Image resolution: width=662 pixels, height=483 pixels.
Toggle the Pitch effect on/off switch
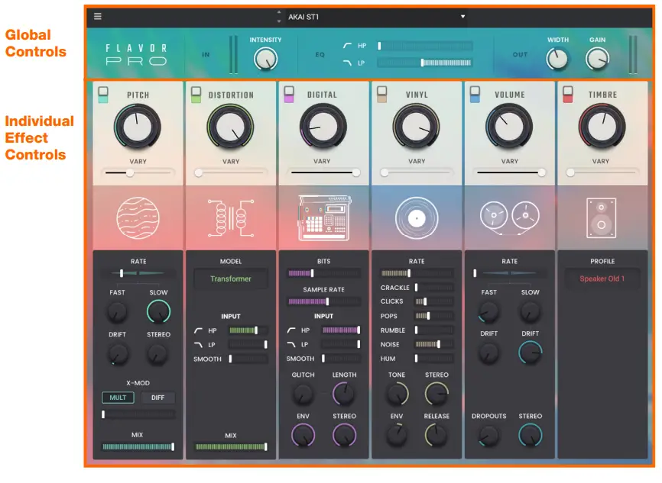point(103,95)
